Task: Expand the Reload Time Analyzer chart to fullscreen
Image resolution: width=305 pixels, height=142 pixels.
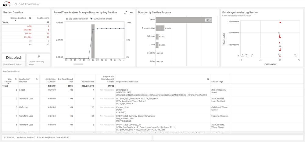Action: click(x=126, y=12)
